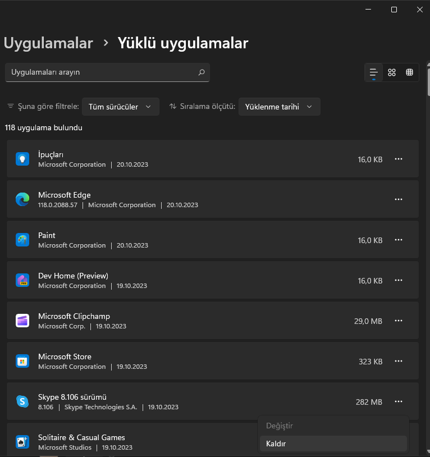Open the Tüm sürücüler filter dropdown
430x457 pixels.
[x=121, y=107]
